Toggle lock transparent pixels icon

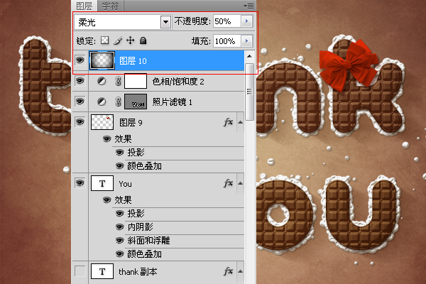click(105, 40)
